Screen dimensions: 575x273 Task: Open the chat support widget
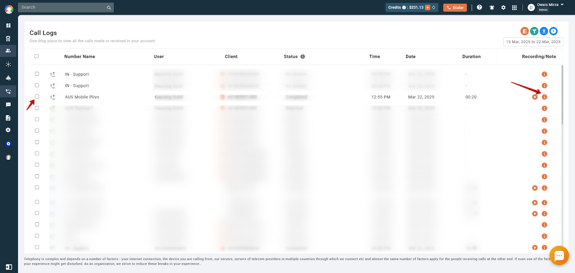click(559, 256)
